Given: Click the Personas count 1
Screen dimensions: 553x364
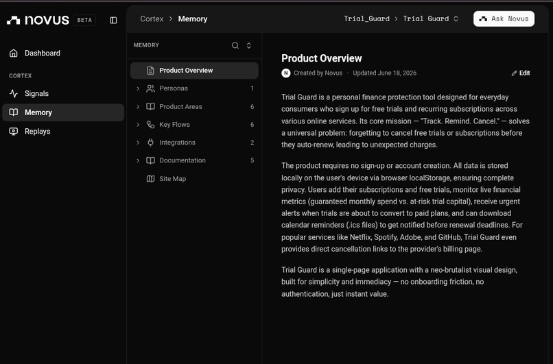Looking at the screenshot, I should [x=252, y=88].
